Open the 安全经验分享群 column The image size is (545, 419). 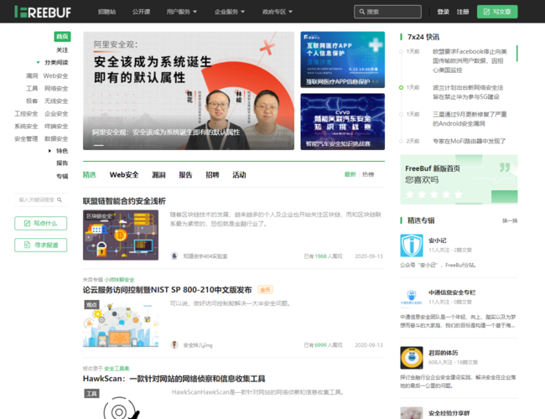point(449,413)
